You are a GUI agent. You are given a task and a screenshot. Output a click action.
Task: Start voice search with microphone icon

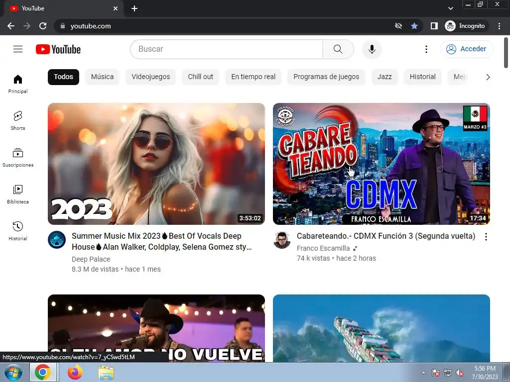(x=372, y=49)
